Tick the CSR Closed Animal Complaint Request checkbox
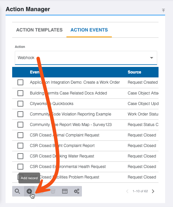Screen dimensions: 173x207 [x=20, y=135]
